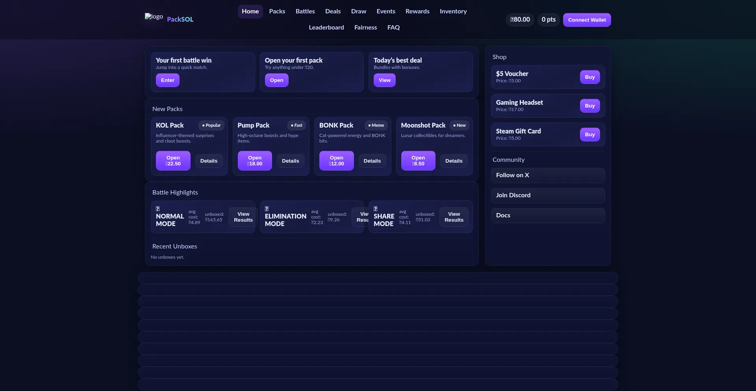
Task: Click the Share Mode battle icon
Action: pos(375,209)
